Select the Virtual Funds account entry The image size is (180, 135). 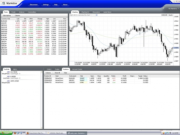pyautogui.click(x=21, y=82)
